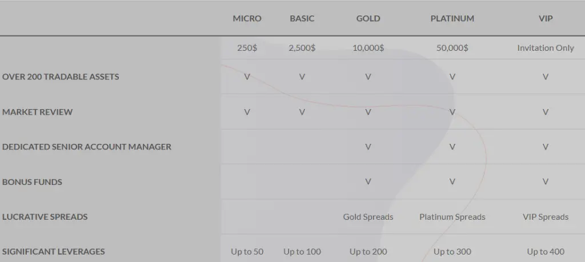Click the VIP Spreads cell
The width and height of the screenshot is (585, 262).
(546, 217)
